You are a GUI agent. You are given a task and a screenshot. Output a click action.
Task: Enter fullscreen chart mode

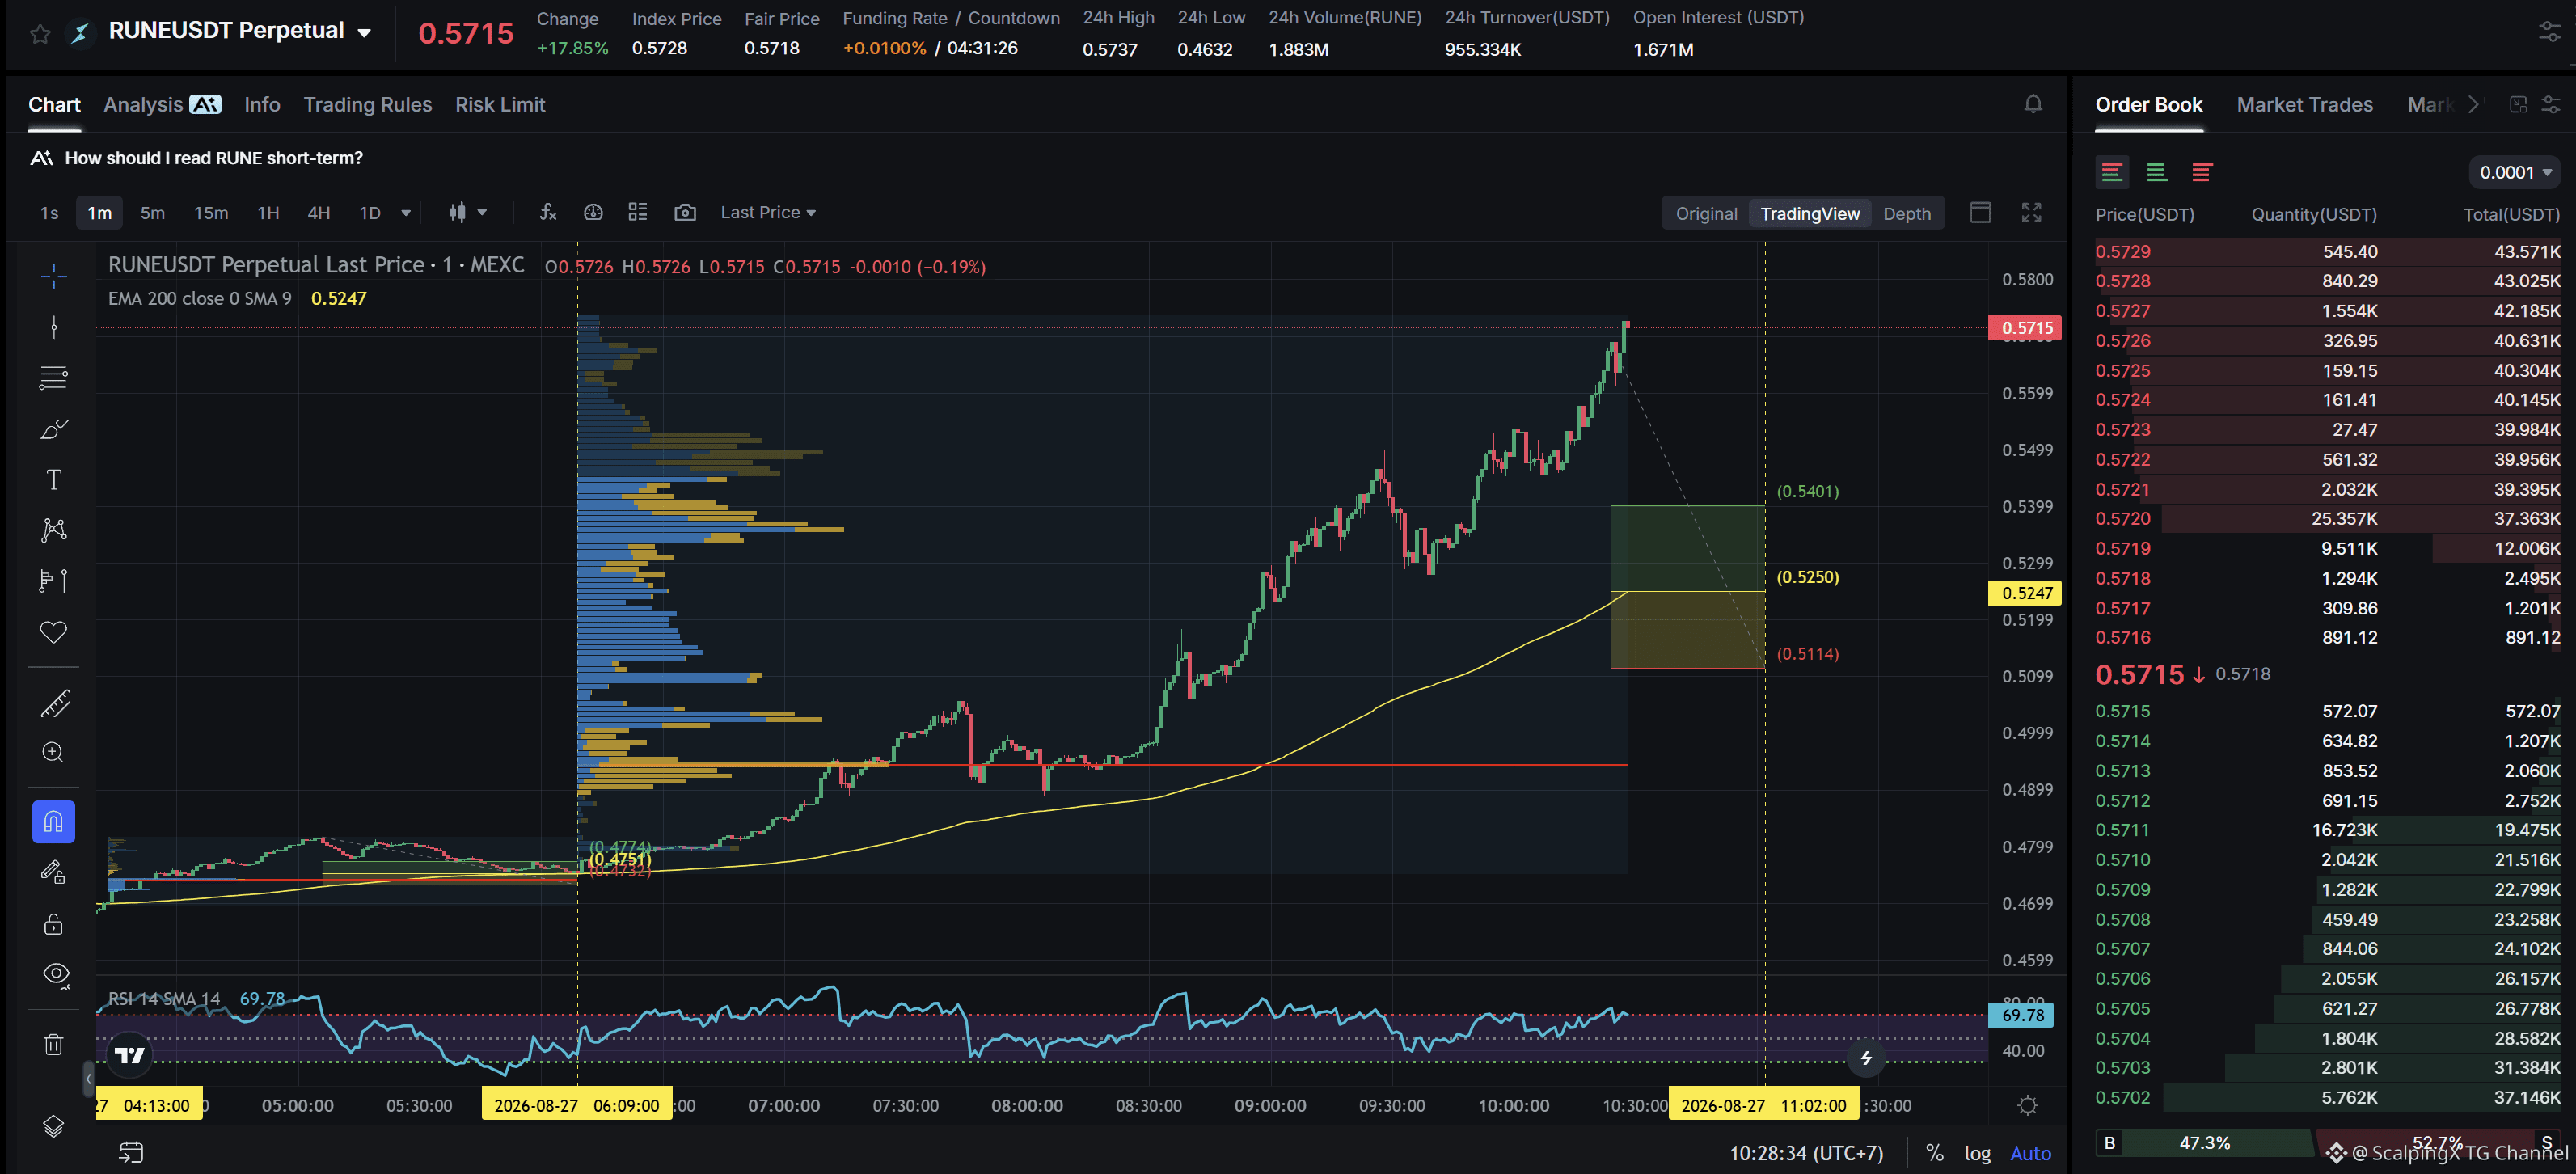[2031, 212]
